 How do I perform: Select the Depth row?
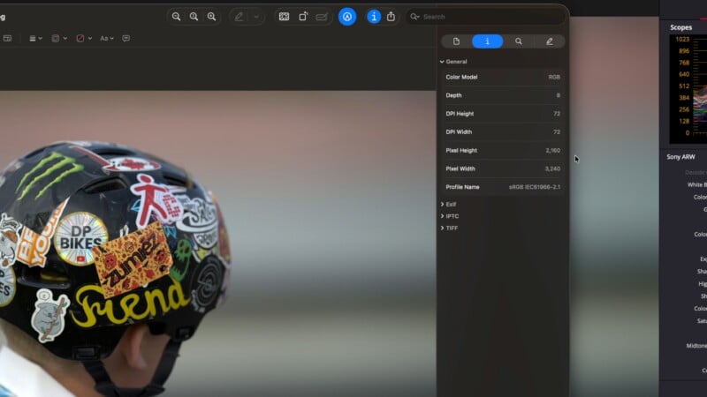pos(502,95)
